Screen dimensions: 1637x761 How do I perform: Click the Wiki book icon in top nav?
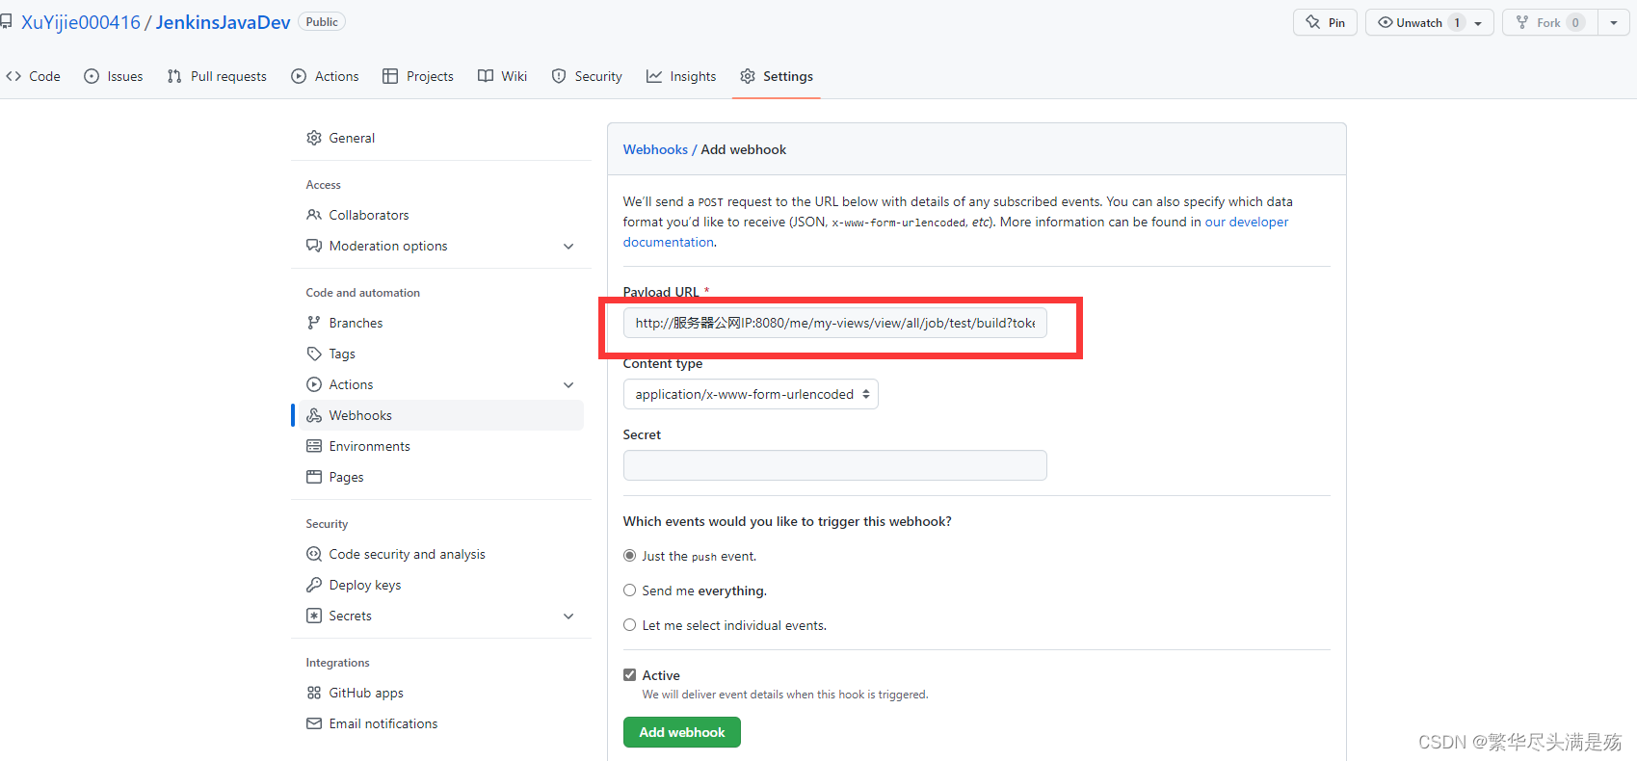click(486, 76)
